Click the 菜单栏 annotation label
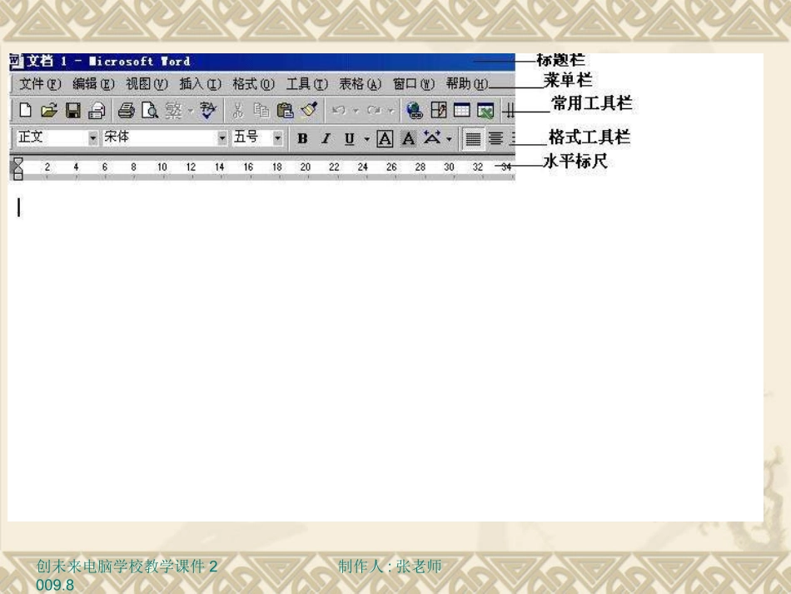The image size is (791, 594). pos(568,80)
